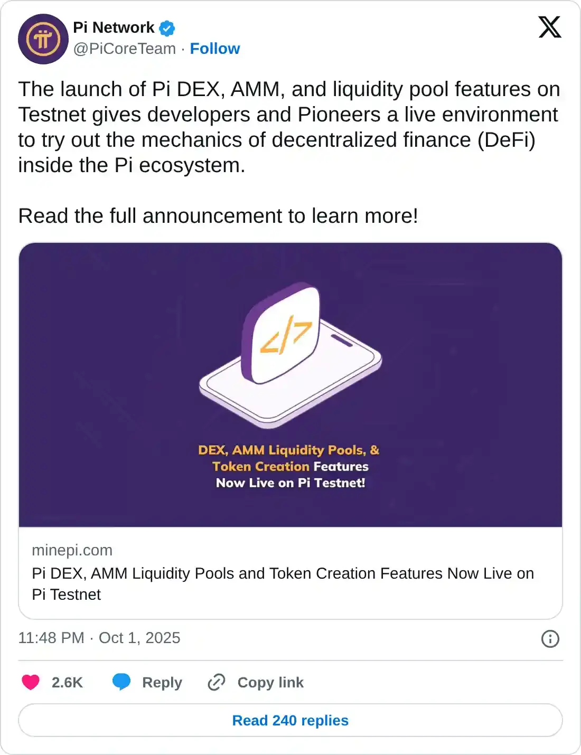This screenshot has width=581, height=755.
Task: Open the Pi Network display name
Action: point(114,27)
